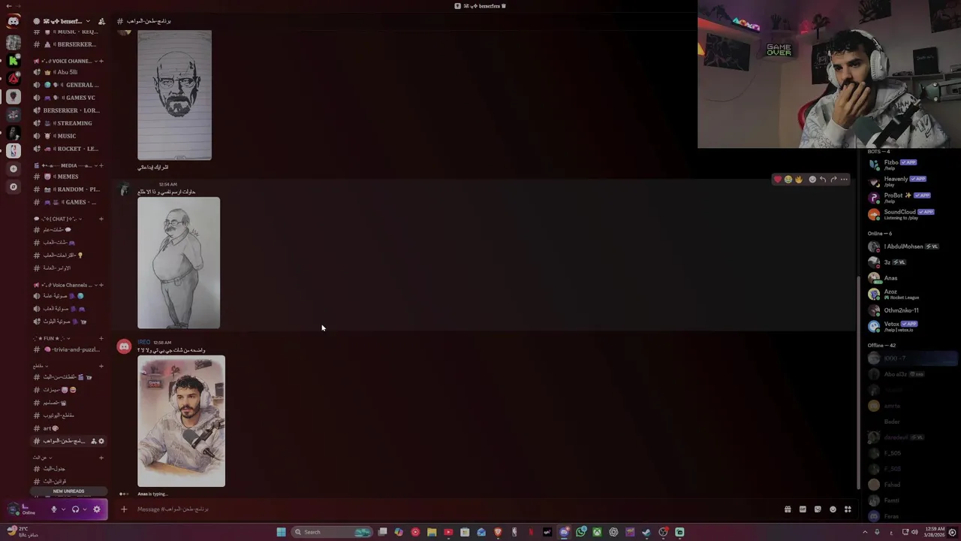Open Vetox bot in member list

coord(910,326)
